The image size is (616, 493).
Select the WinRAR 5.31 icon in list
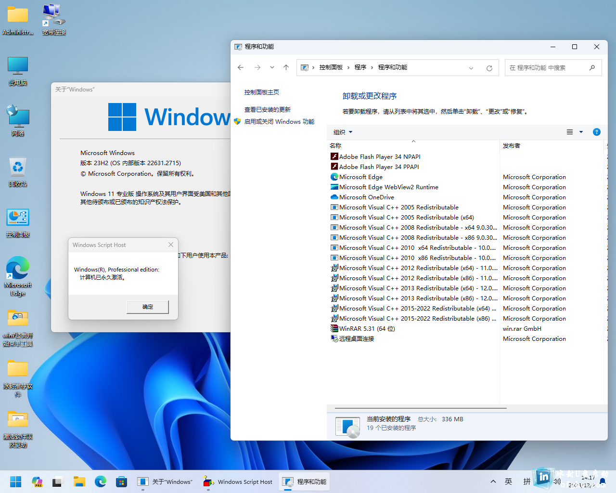[x=334, y=328]
